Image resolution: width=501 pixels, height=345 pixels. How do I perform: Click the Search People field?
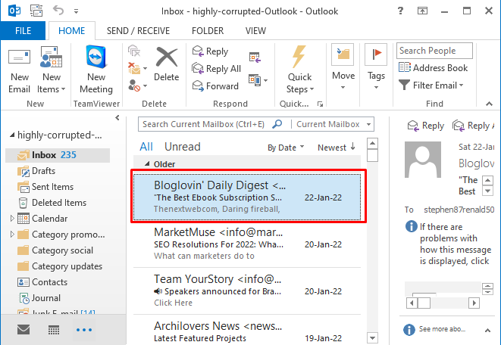434,51
